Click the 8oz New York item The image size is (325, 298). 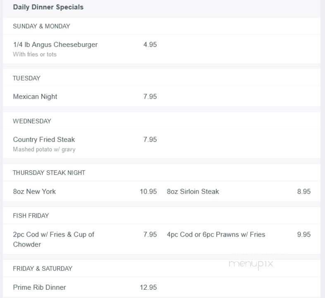click(x=34, y=191)
